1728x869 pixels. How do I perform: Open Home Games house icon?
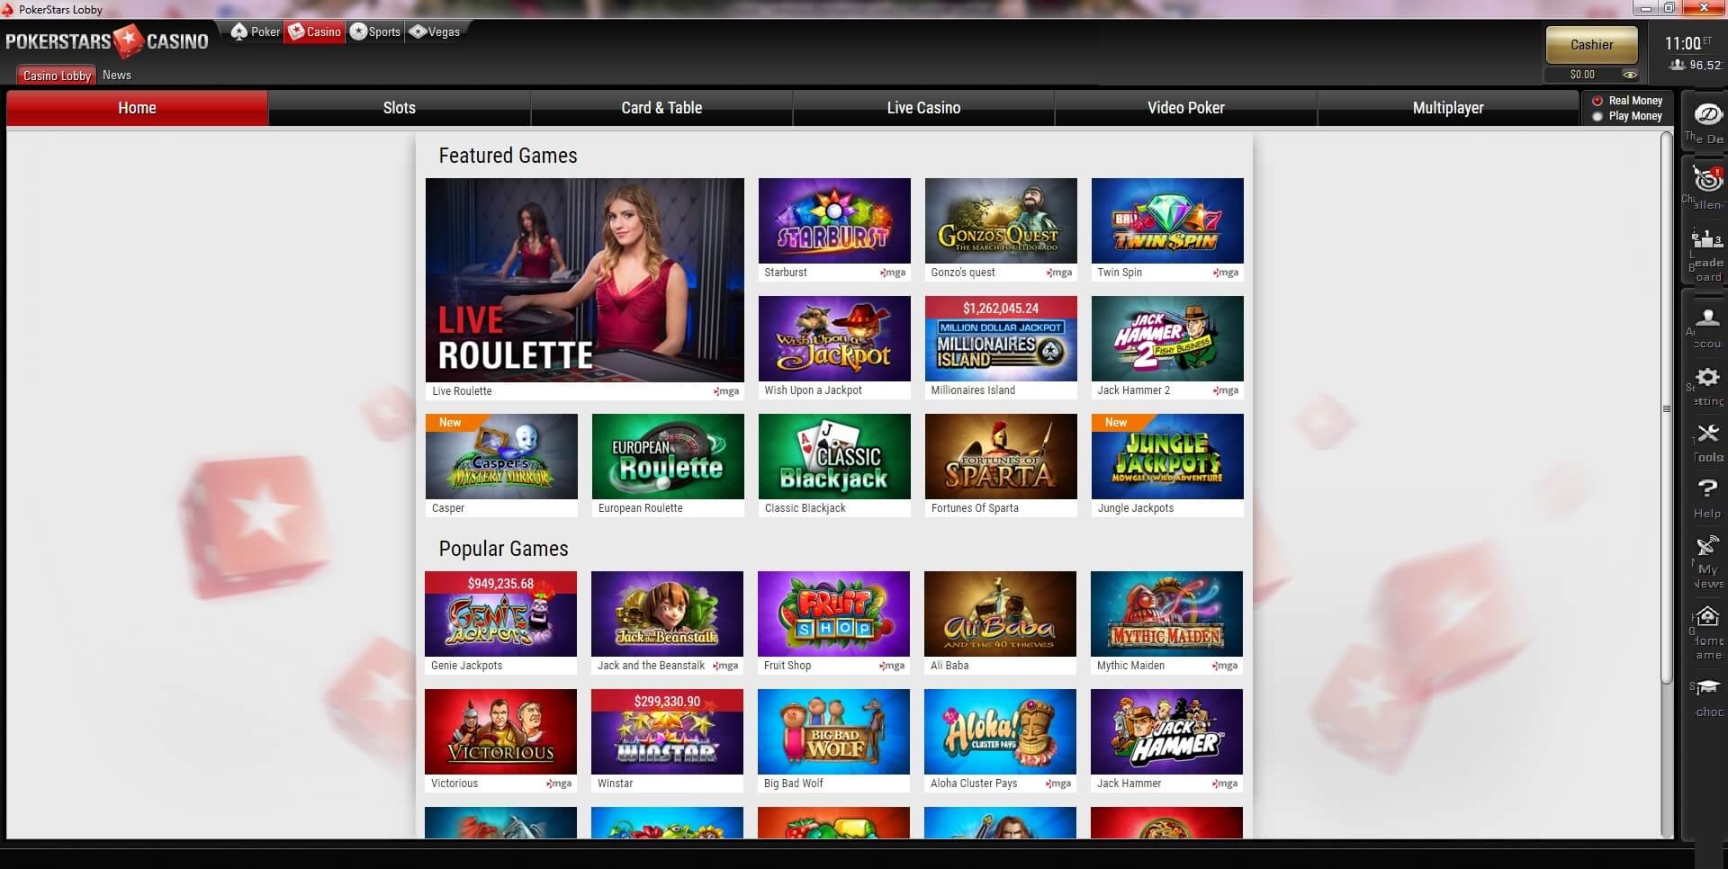point(1707,616)
